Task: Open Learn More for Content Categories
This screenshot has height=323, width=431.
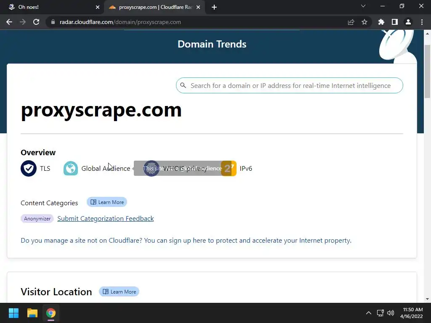Action: [x=107, y=202]
